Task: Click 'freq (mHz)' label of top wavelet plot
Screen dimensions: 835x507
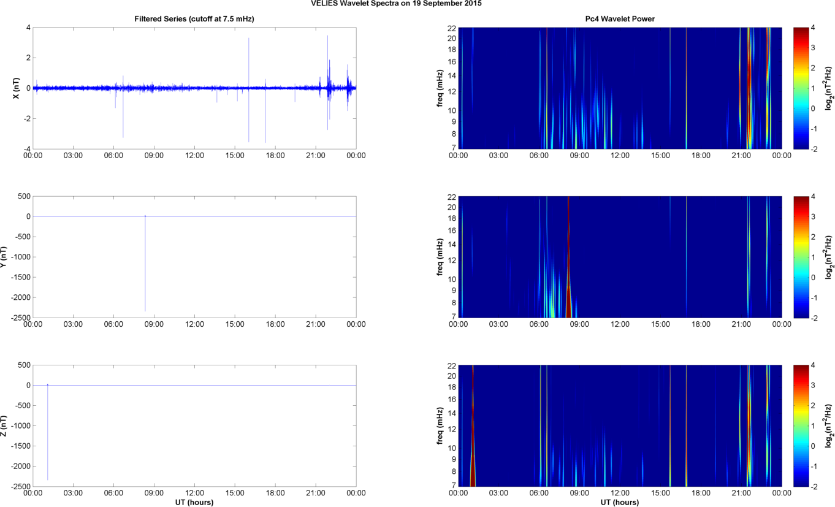Action: tap(440, 88)
